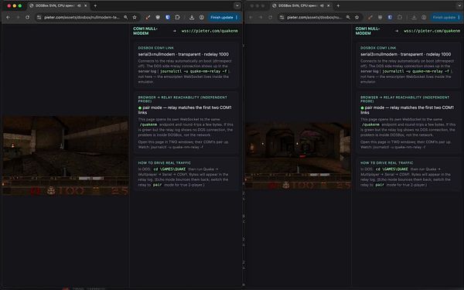464x290 pixels.
Task: Click Finish update button in right window
Action: [x=446, y=18]
